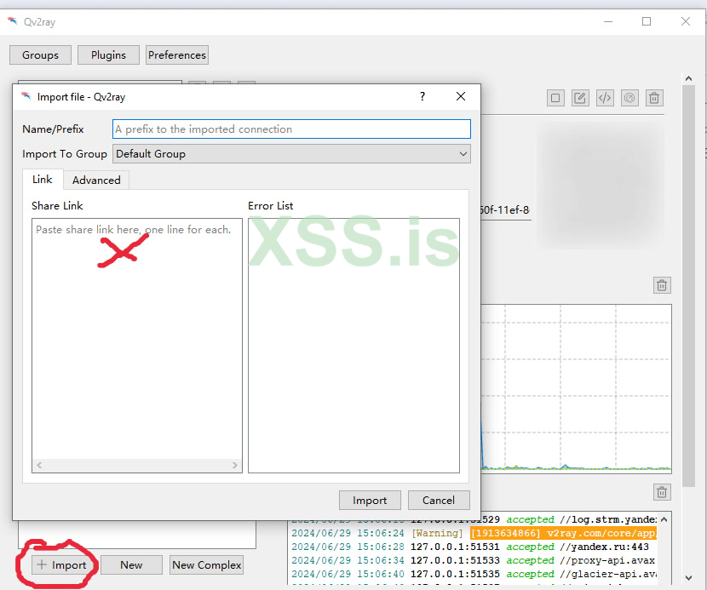Click the main window scrollbar down arrow
Image resolution: width=707 pixels, height=590 pixels.
point(688,577)
